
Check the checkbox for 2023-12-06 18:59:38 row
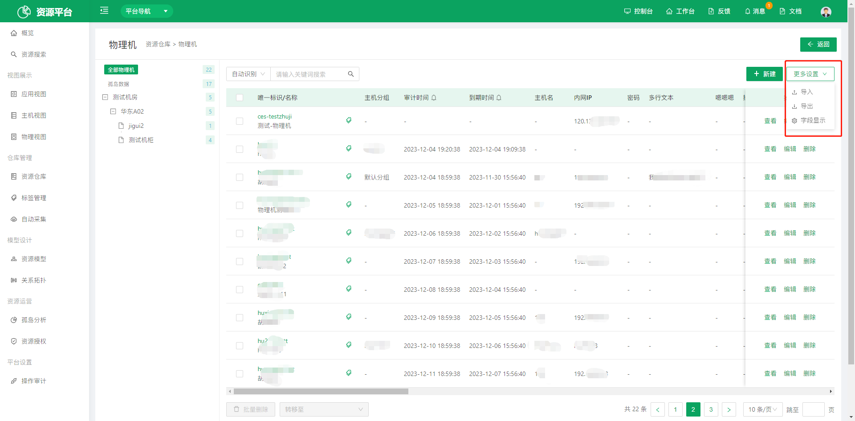tap(240, 233)
